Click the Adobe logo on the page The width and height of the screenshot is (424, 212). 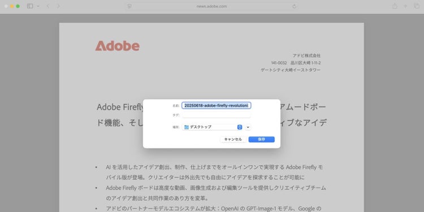coord(118,46)
